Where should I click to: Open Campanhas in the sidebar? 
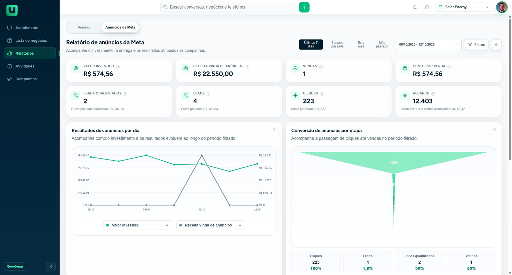click(x=29, y=79)
